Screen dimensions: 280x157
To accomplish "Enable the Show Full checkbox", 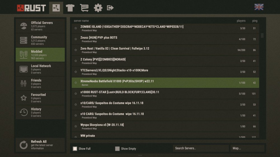I will [75, 149].
